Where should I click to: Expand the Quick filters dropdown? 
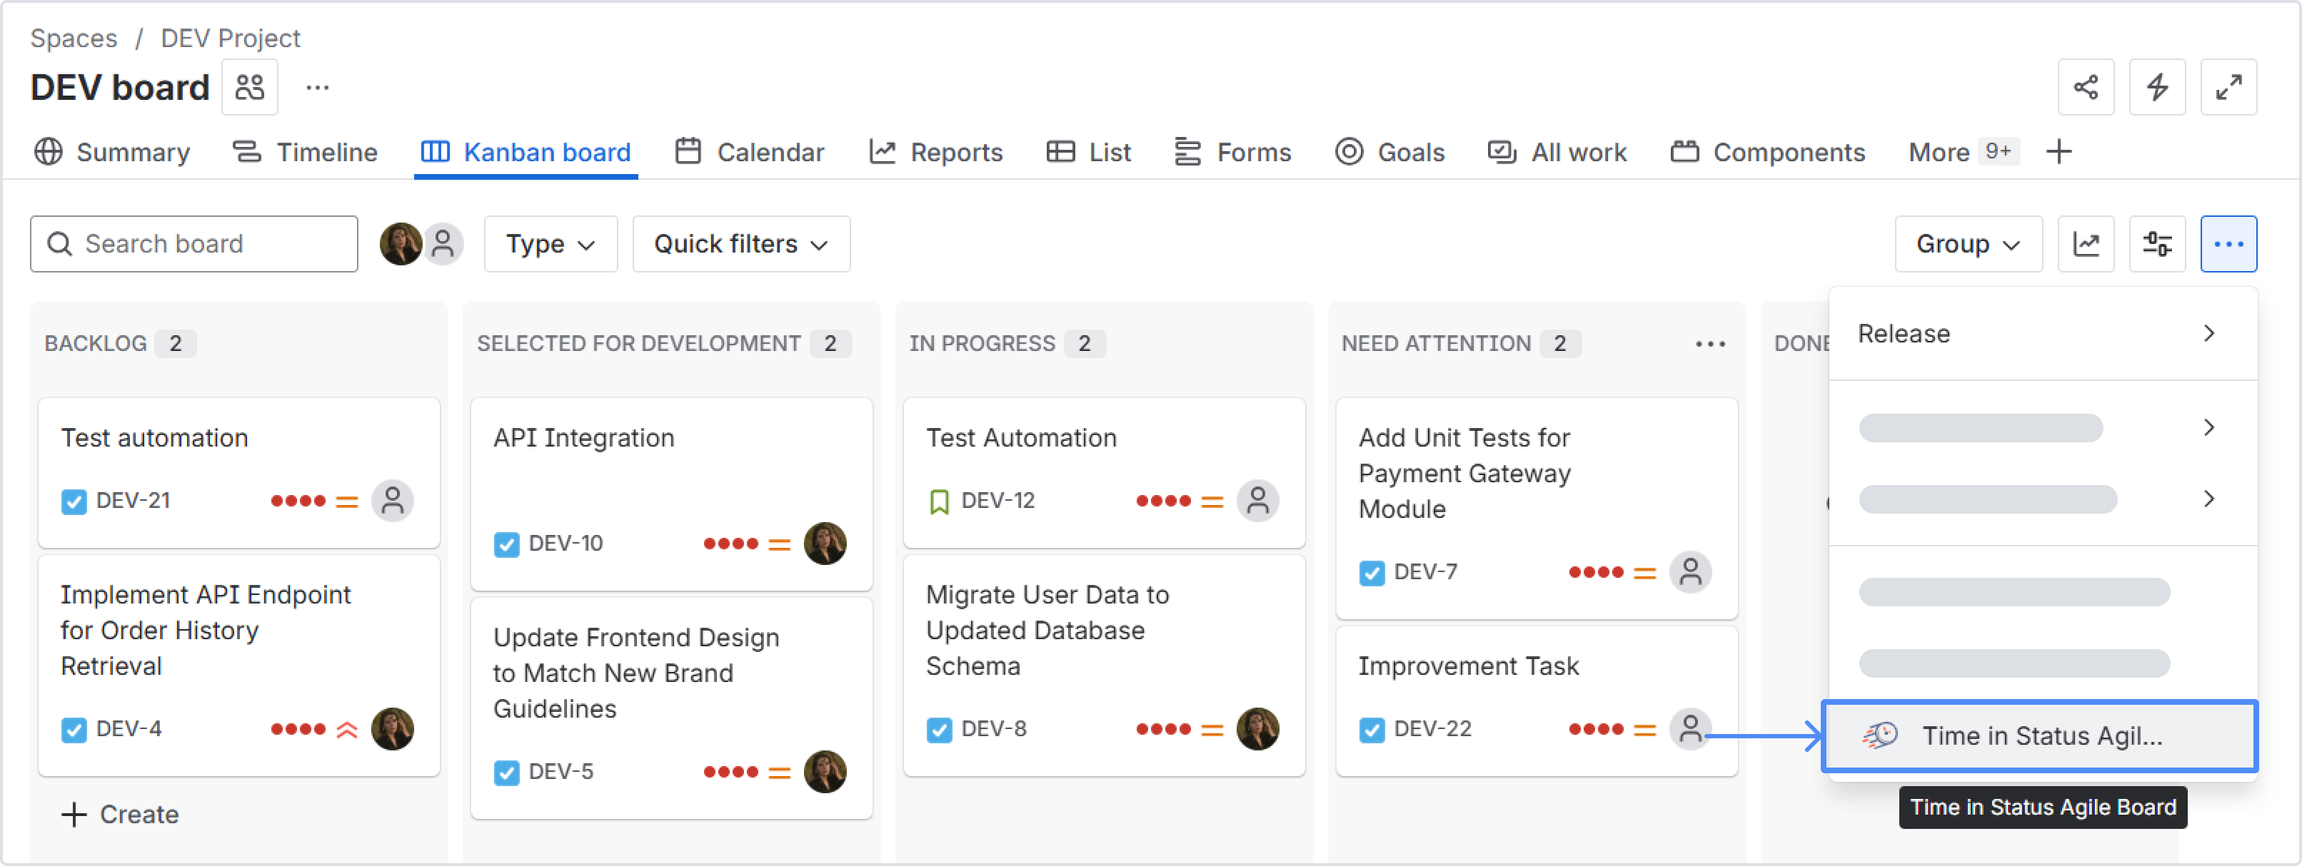click(741, 244)
